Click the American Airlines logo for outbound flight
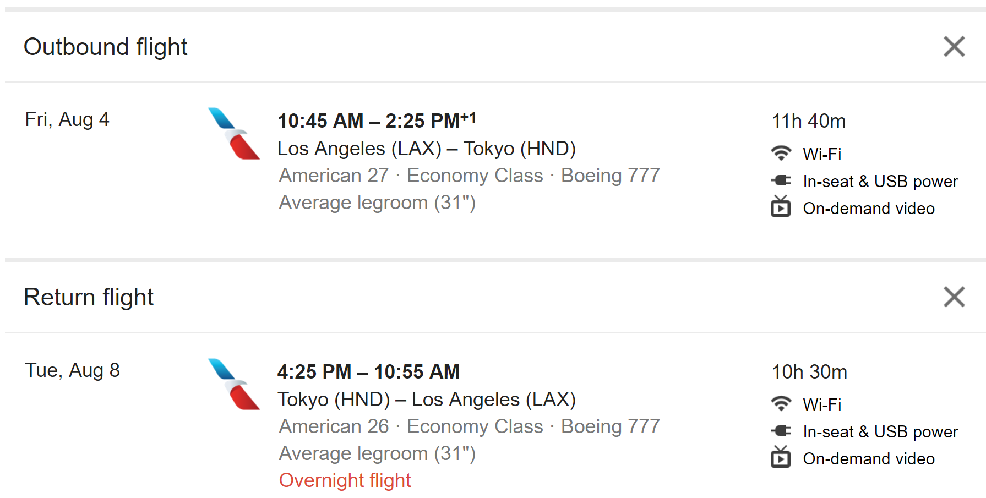Screen dimensions: 986x498 (x=234, y=134)
